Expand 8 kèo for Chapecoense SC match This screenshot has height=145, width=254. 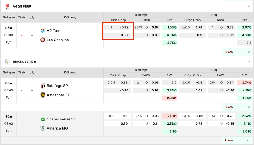point(237,140)
